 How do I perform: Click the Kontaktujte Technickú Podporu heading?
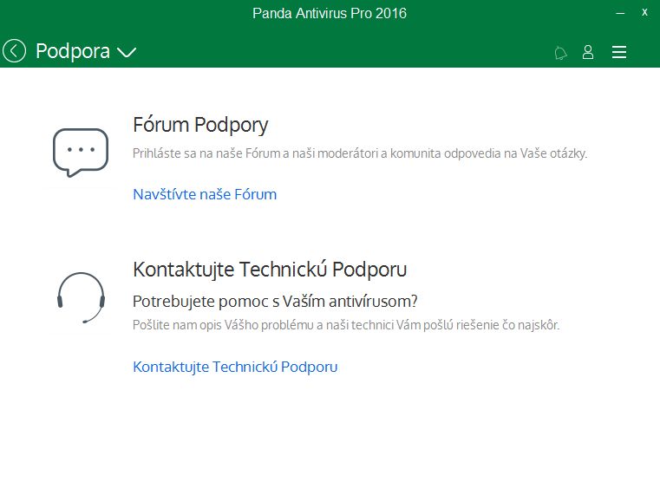[x=270, y=270]
